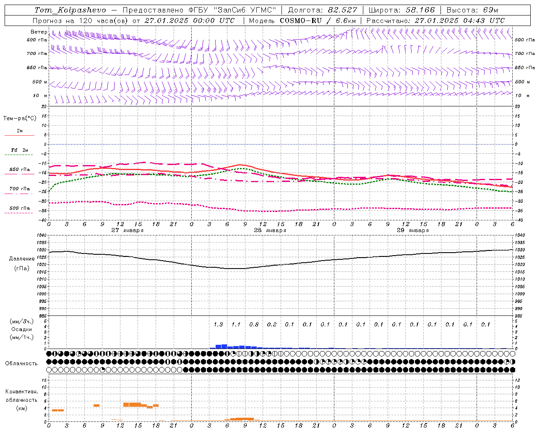The image size is (537, 429).
Task: Click the 700 гПа temperature legend entry
Action: coord(20,189)
